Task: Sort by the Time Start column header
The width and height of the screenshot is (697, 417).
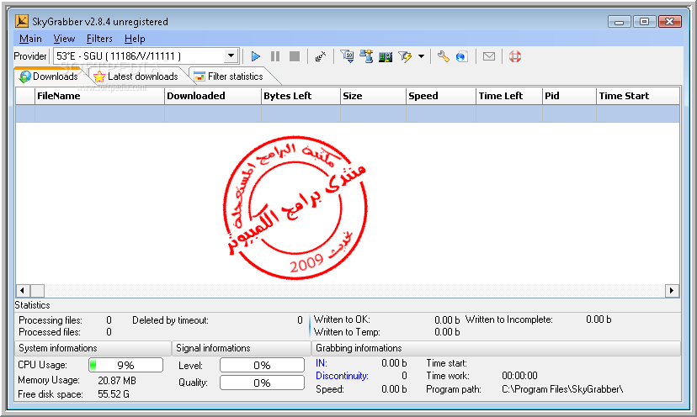Action: tap(638, 96)
